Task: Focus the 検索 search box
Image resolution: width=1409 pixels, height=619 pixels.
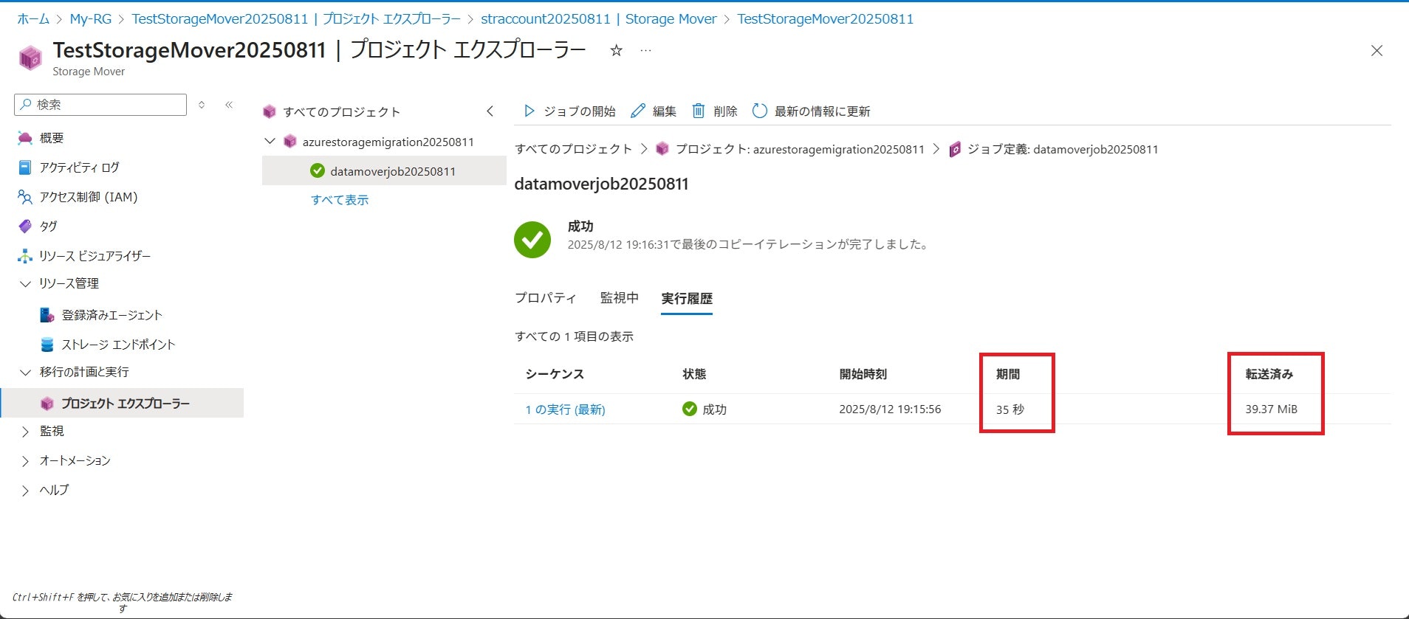Action: click(100, 105)
